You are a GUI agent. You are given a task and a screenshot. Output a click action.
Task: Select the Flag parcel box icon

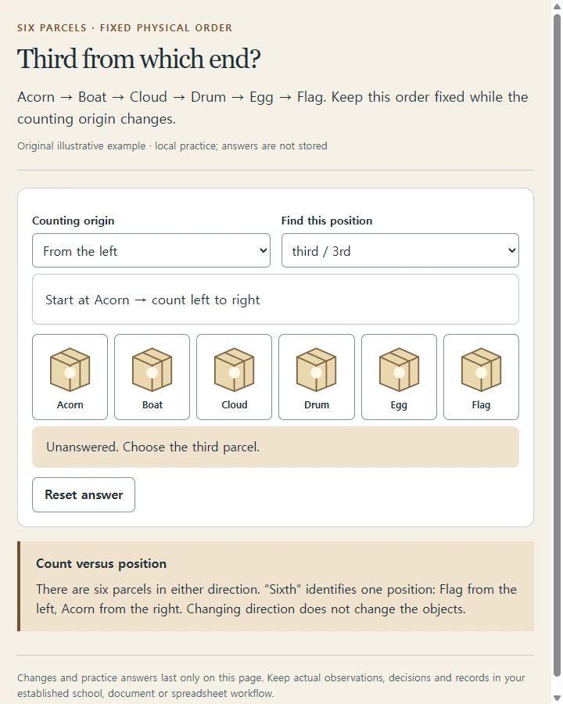coord(482,369)
